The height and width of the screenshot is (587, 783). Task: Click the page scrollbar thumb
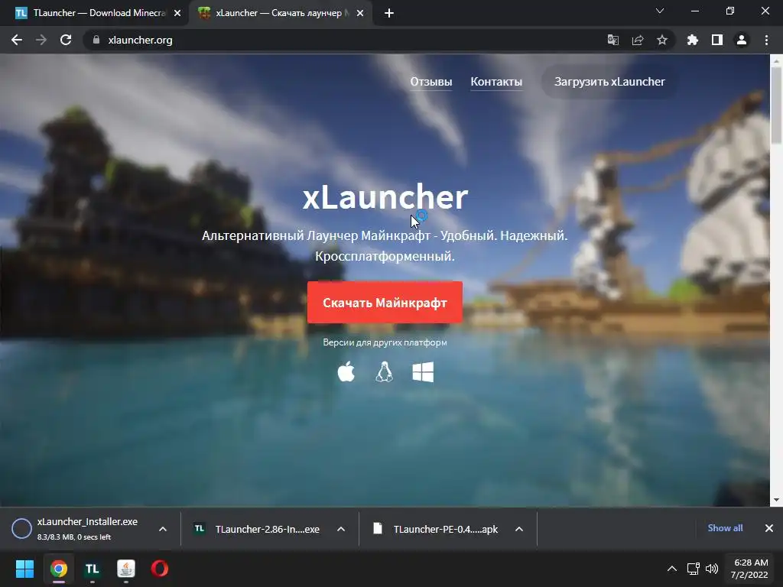(776, 105)
